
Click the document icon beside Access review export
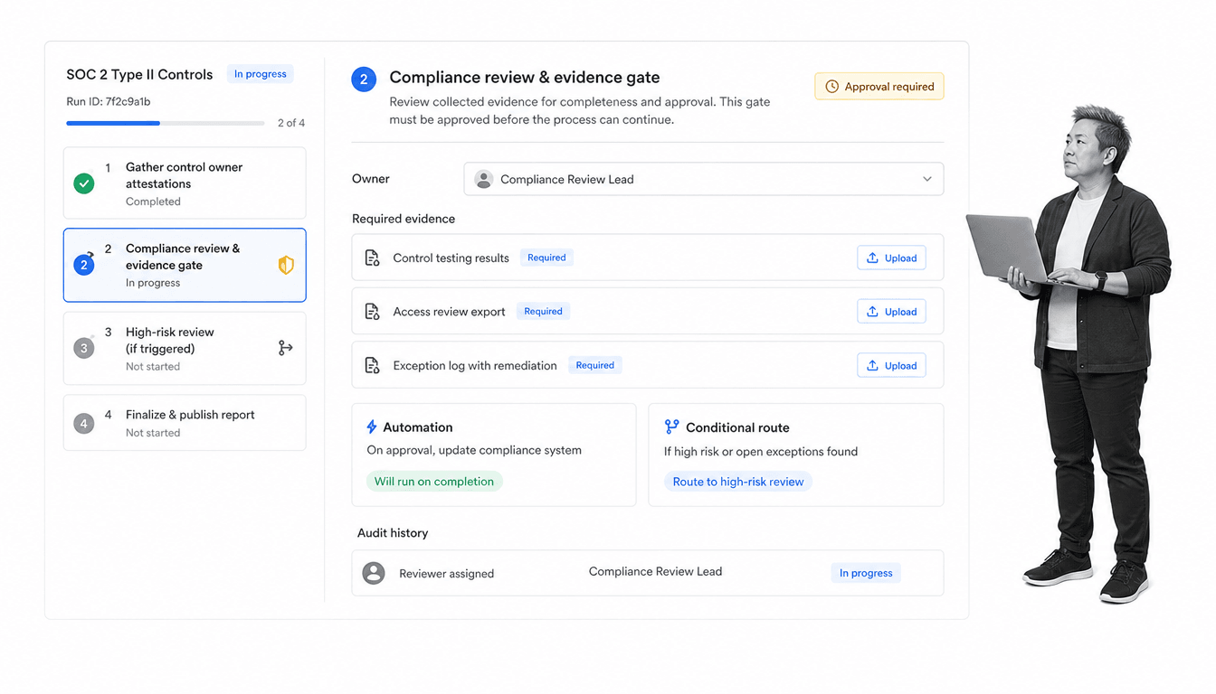point(372,312)
